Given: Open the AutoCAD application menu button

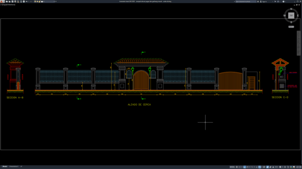Looking at the screenshot, I should pyautogui.click(x=2, y=1).
